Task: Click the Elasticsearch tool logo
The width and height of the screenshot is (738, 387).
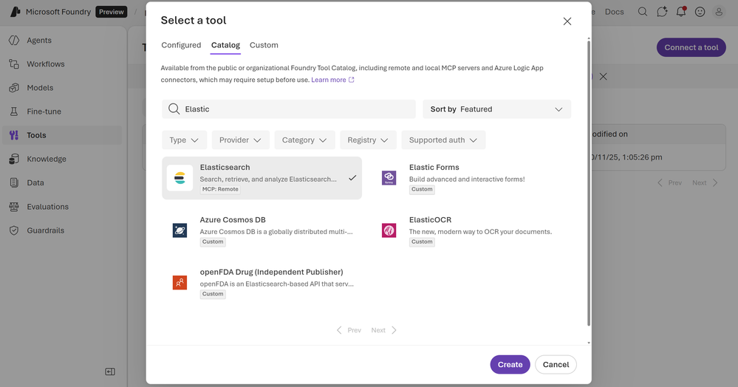Action: click(180, 178)
